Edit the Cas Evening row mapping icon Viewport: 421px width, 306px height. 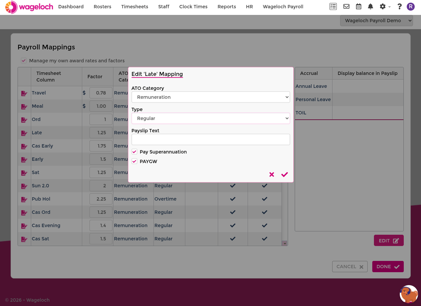click(x=24, y=226)
